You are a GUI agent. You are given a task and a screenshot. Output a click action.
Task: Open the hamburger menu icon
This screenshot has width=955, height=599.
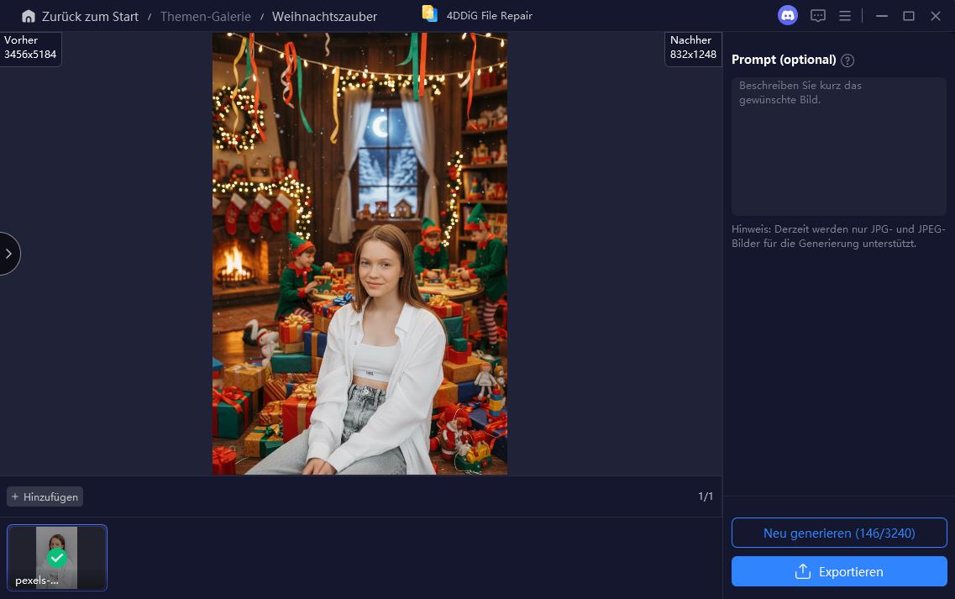click(845, 15)
